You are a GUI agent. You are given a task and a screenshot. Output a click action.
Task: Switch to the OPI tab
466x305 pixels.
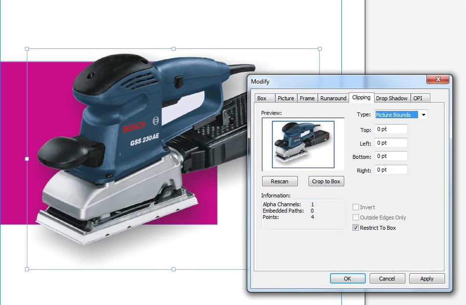coord(420,98)
